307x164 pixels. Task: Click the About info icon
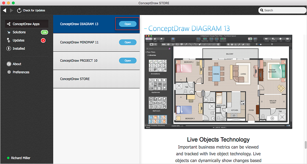click(9, 64)
